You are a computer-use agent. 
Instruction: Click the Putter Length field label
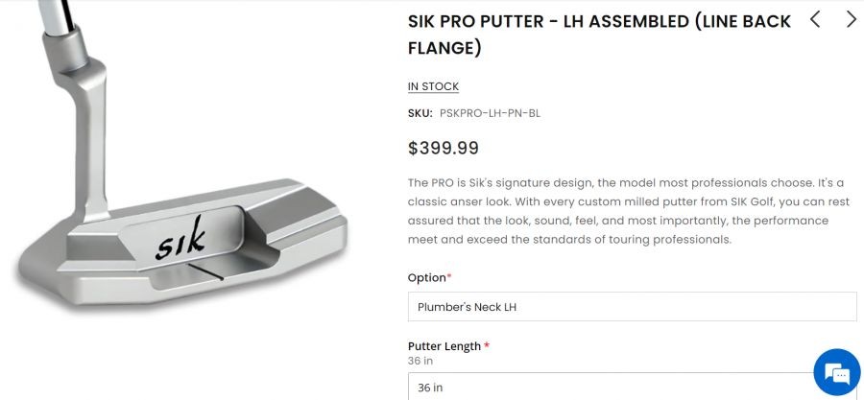444,346
